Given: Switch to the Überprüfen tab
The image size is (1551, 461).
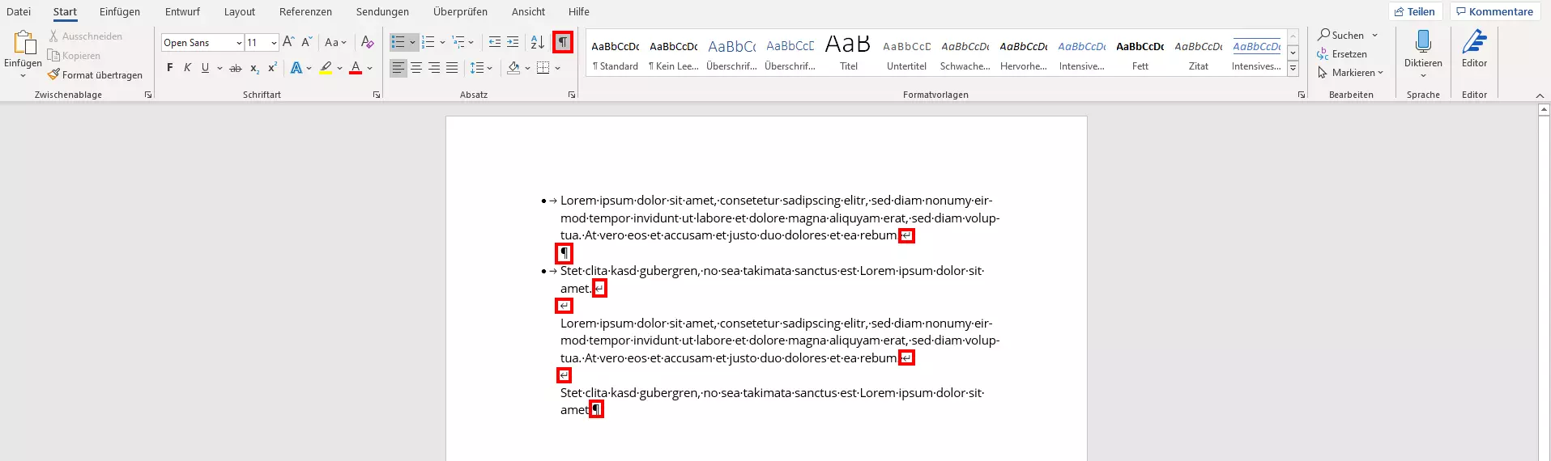Looking at the screenshot, I should (x=460, y=11).
